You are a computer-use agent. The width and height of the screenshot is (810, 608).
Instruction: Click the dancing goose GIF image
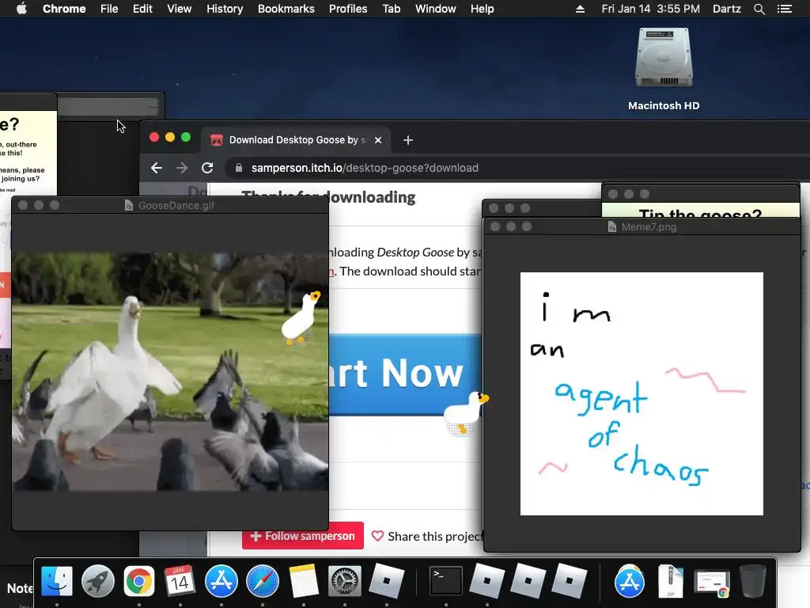pyautogui.click(x=170, y=371)
